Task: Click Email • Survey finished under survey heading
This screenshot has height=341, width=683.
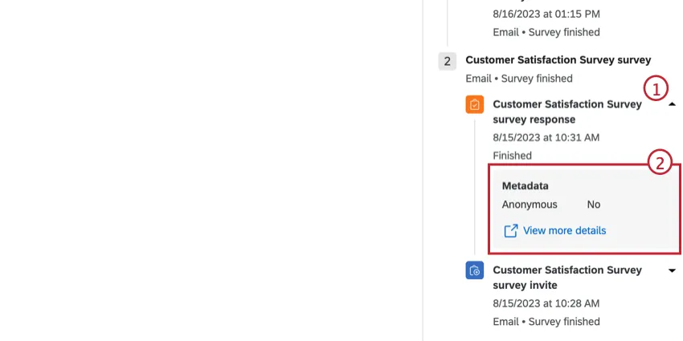Action: click(518, 79)
